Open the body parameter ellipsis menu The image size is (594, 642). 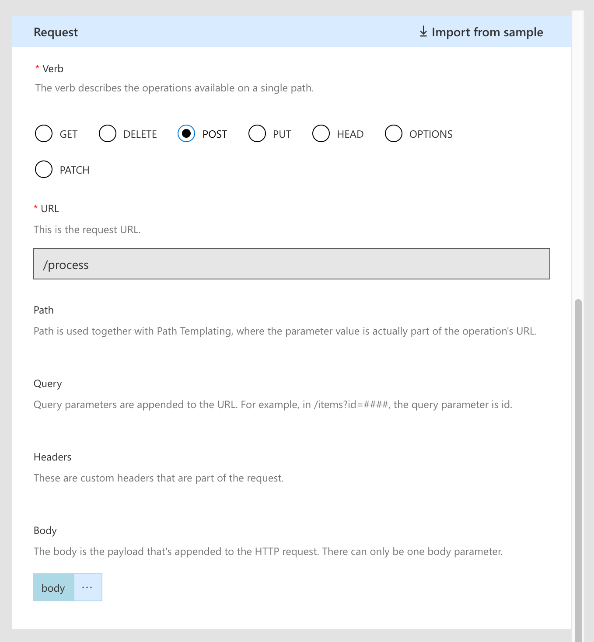point(87,587)
